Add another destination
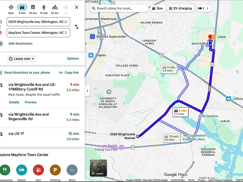243x182 pixels. 20,44
